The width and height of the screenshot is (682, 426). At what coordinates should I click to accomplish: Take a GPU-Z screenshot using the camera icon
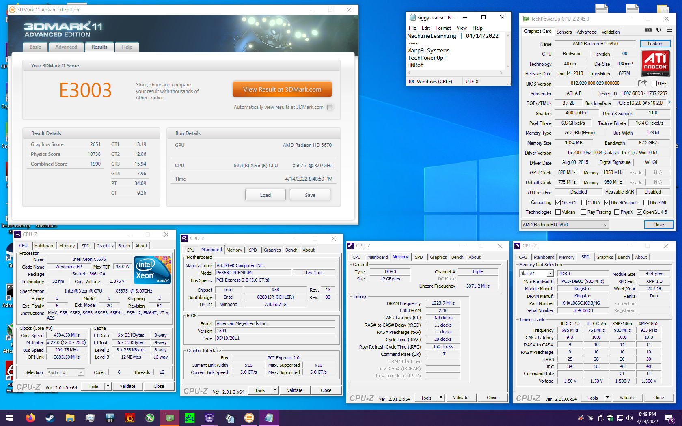tap(648, 30)
